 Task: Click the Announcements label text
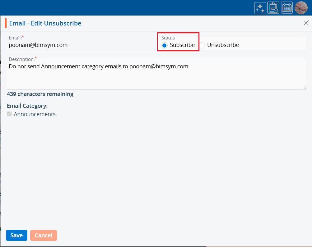(35, 114)
